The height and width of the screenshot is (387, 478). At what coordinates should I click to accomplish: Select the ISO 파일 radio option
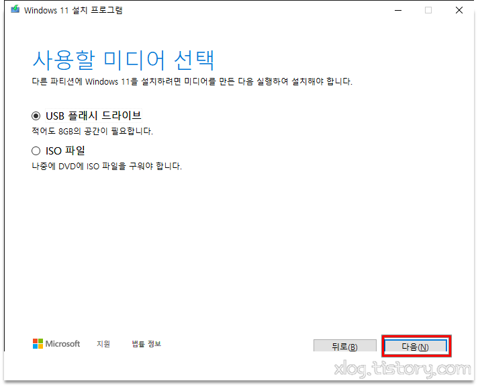point(36,150)
